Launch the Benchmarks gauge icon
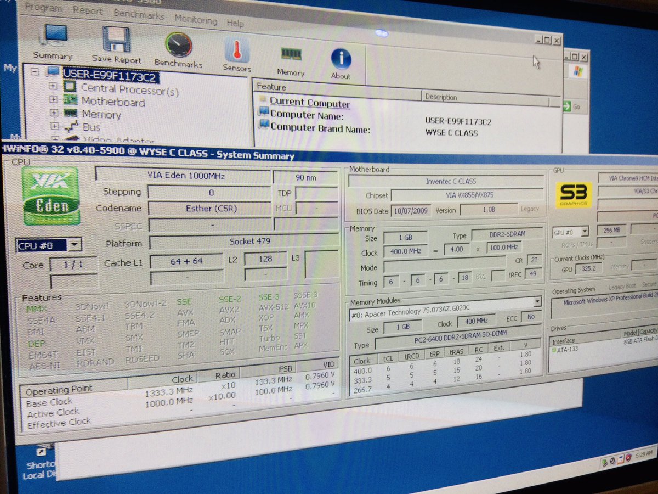The height and width of the screenshot is (494, 658). point(179,45)
